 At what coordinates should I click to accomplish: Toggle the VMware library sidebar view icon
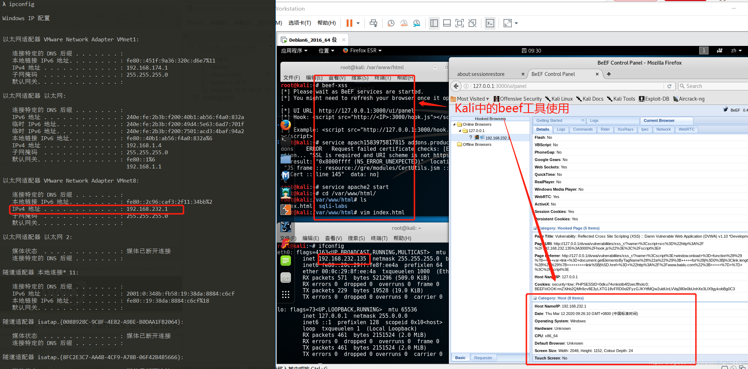tap(434, 23)
